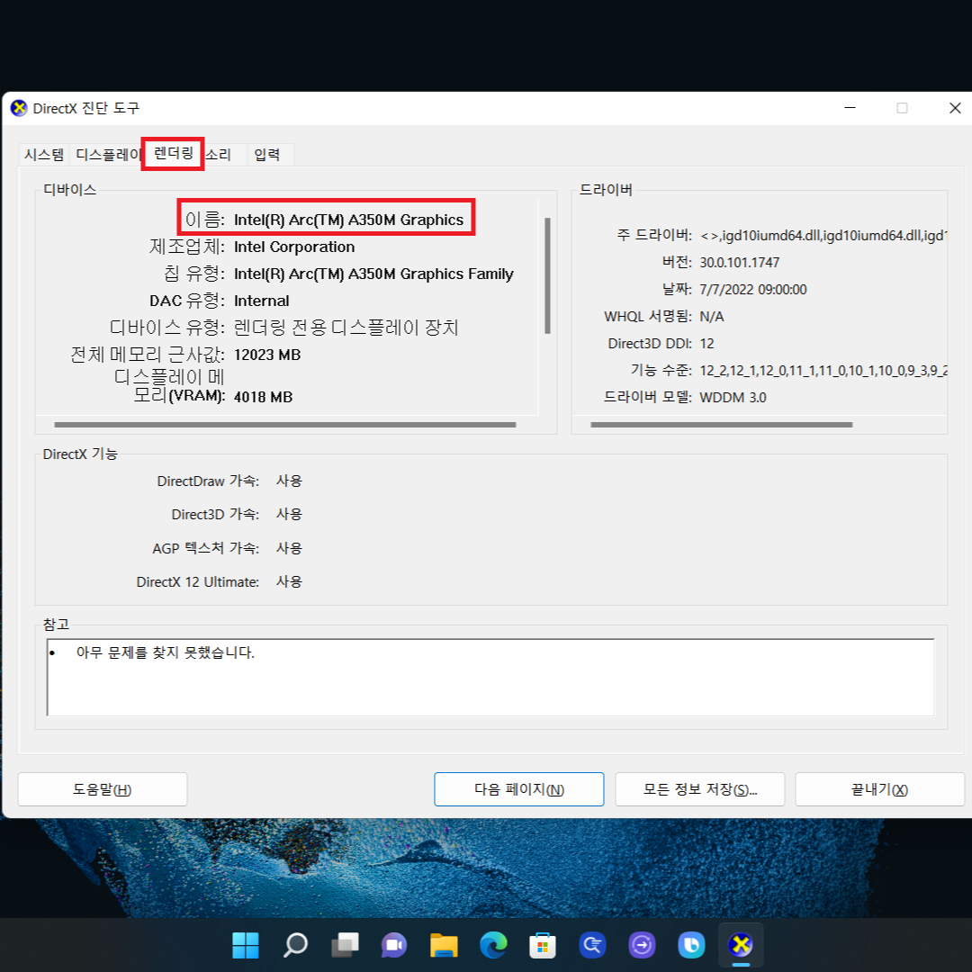Open the blue magnifier app on taskbar
Image resolution: width=972 pixels, height=972 pixels.
[x=592, y=945]
